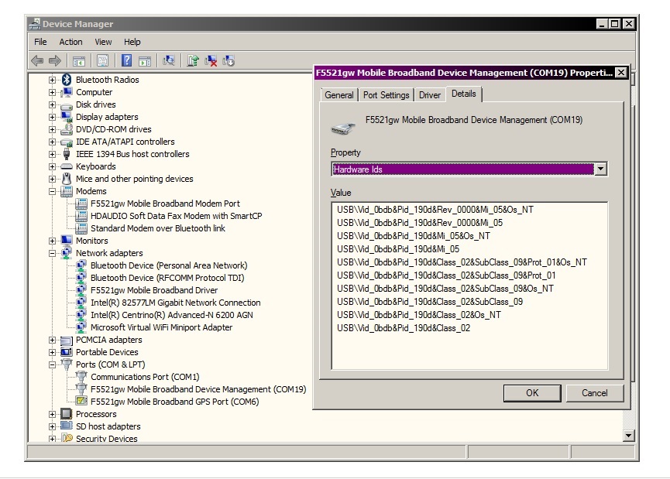The width and height of the screenshot is (670, 479).
Task: Open the Action menu
Action: 70,42
